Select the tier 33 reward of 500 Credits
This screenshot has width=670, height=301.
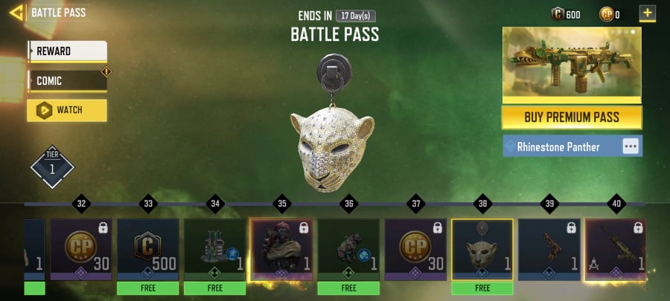tap(148, 250)
